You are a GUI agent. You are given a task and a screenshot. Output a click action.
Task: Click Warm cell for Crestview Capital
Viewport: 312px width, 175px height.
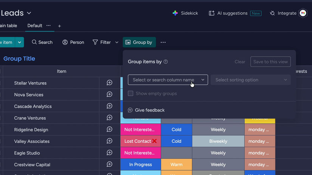click(x=177, y=164)
